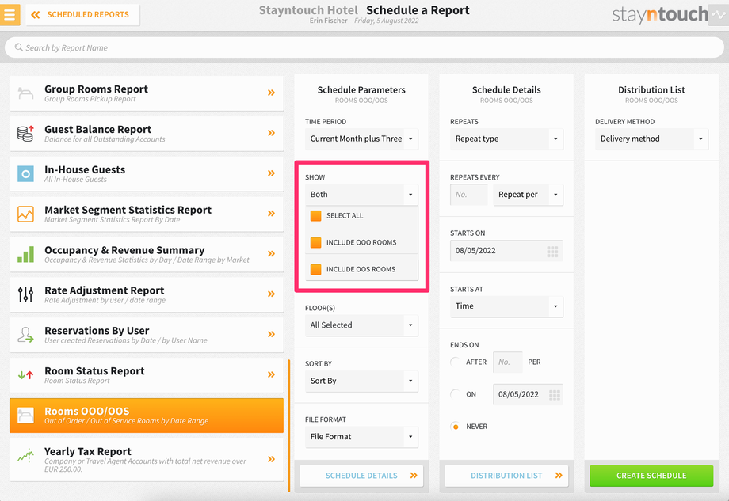The height and width of the screenshot is (501, 729).
Task: Select the Guest Balance Report entry
Action: pyautogui.click(x=147, y=134)
